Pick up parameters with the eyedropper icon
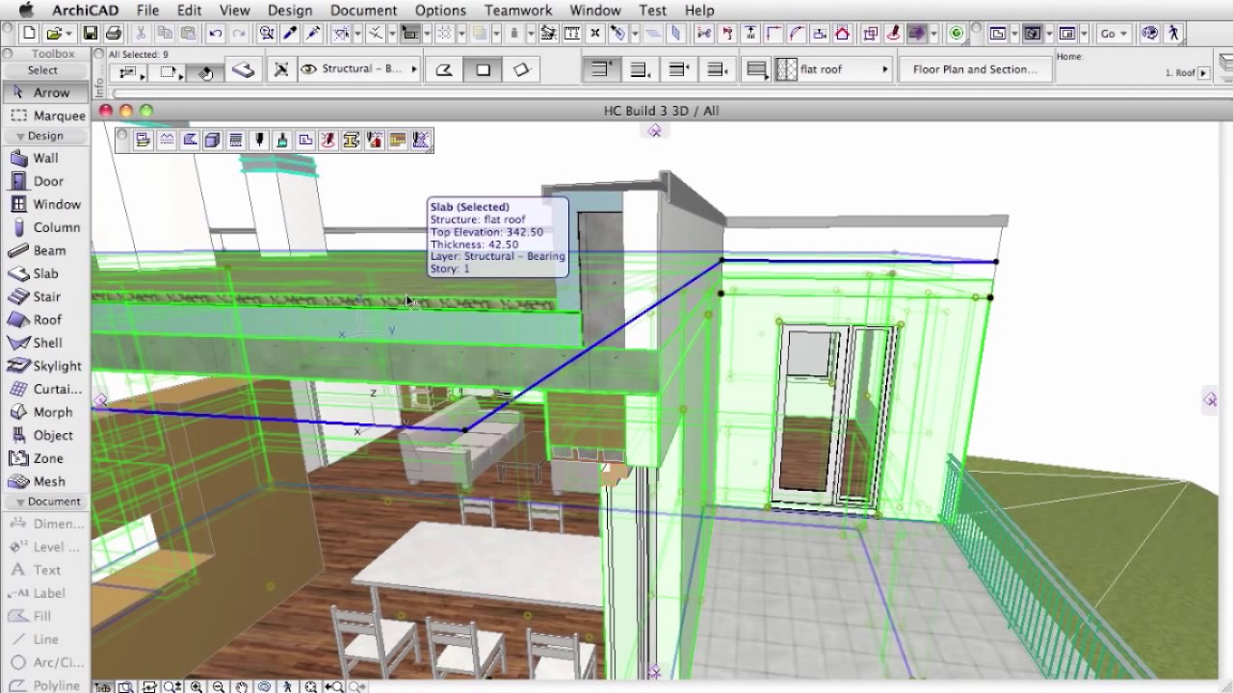 click(290, 34)
